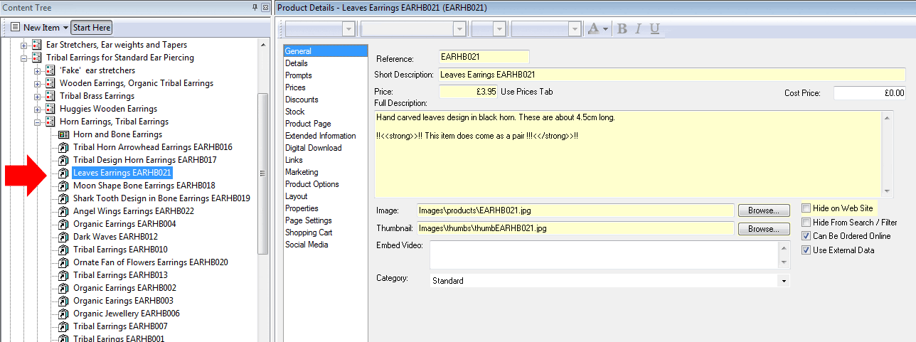Switch to the Prices tab

tap(295, 87)
